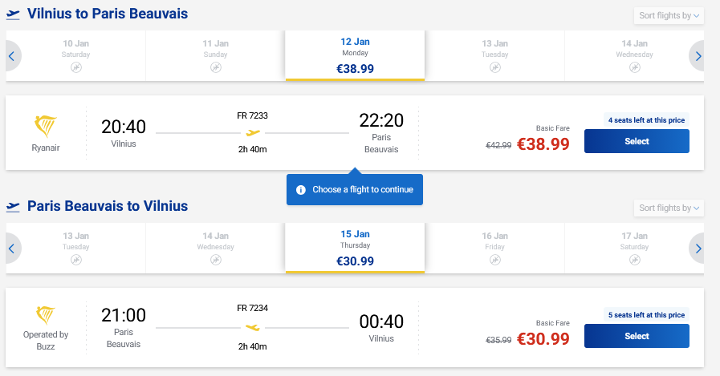Click the 16 Jan Friday return date
Image resolution: width=720 pixels, height=376 pixels.
click(x=494, y=248)
